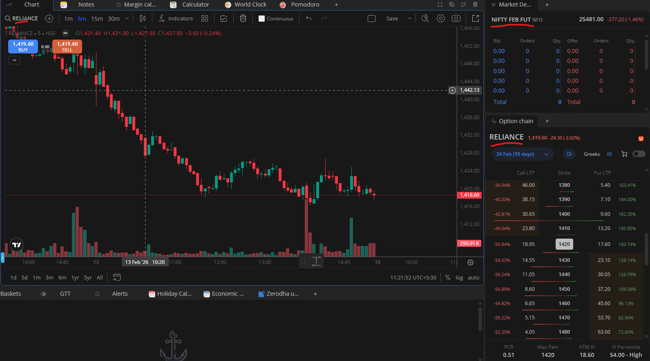650x361 pixels.
Task: Select the 15m timeframe
Action: click(x=97, y=19)
